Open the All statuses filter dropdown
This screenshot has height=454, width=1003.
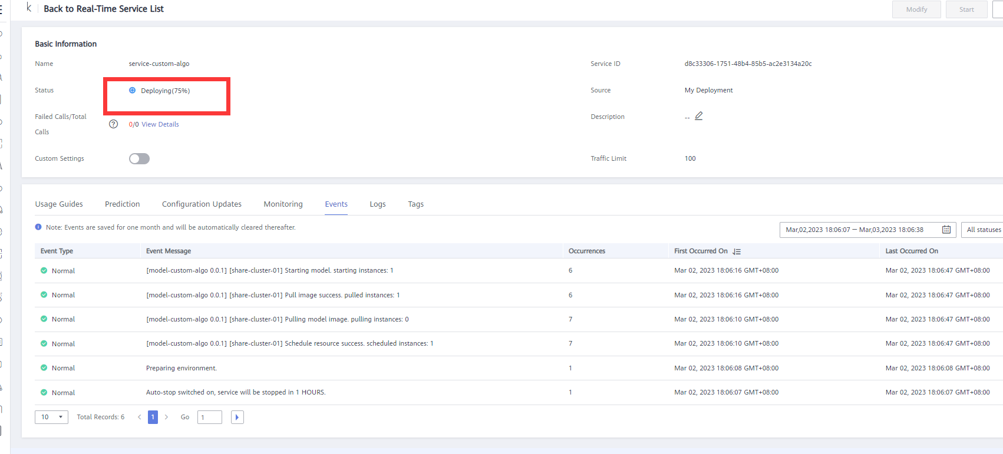[x=983, y=230]
